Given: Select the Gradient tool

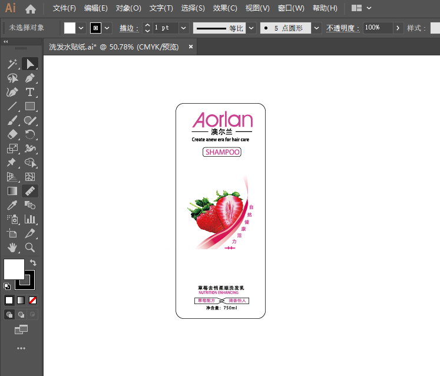Looking at the screenshot, I should [12, 191].
